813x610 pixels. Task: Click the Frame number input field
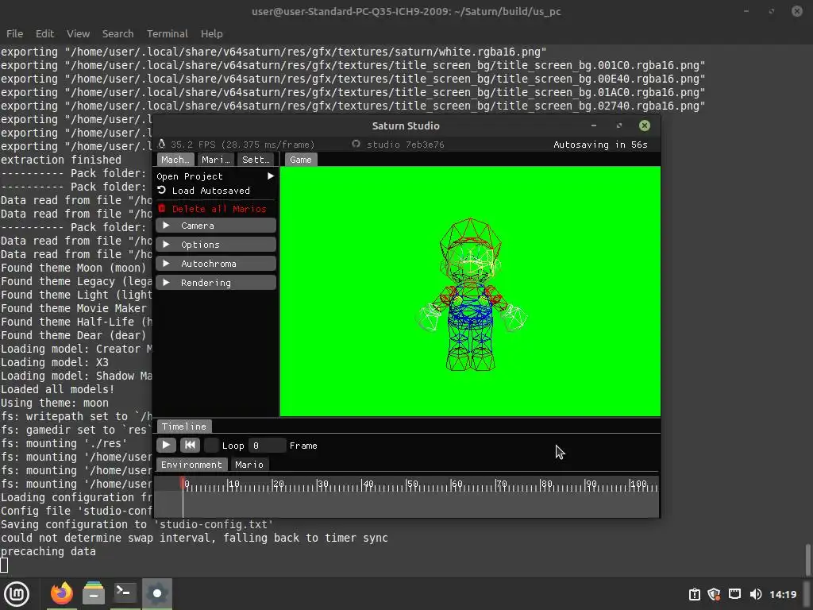[x=267, y=445]
